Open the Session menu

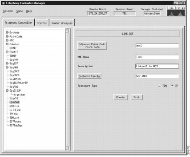(8, 11)
